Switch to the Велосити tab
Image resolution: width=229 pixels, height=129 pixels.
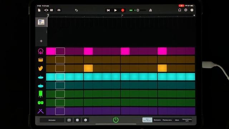157,120
